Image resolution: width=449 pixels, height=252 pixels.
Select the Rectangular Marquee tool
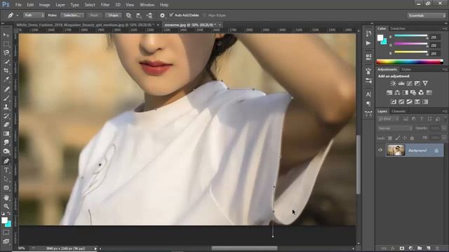point(6,43)
